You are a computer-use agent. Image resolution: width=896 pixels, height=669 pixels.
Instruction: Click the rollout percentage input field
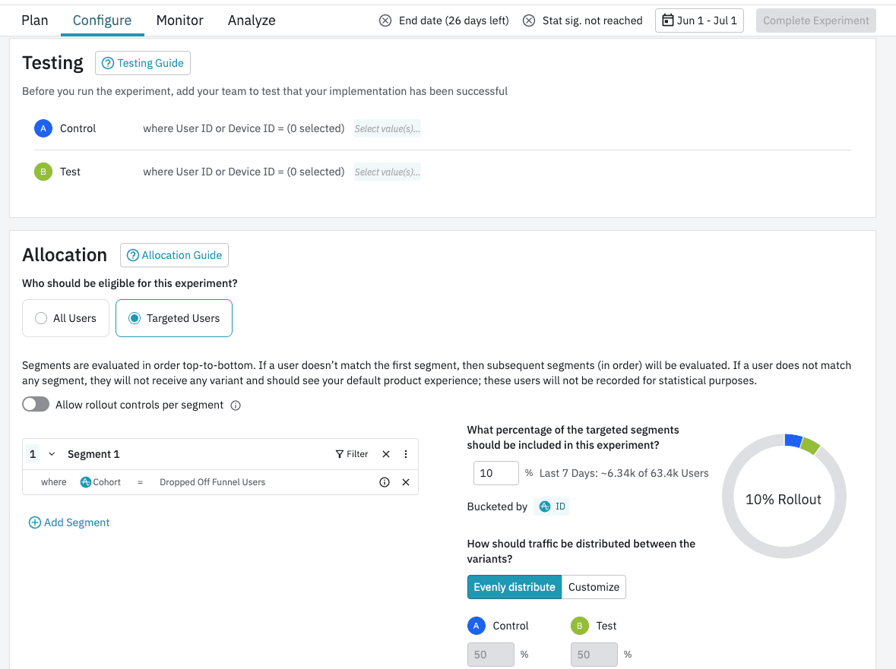[x=495, y=472]
